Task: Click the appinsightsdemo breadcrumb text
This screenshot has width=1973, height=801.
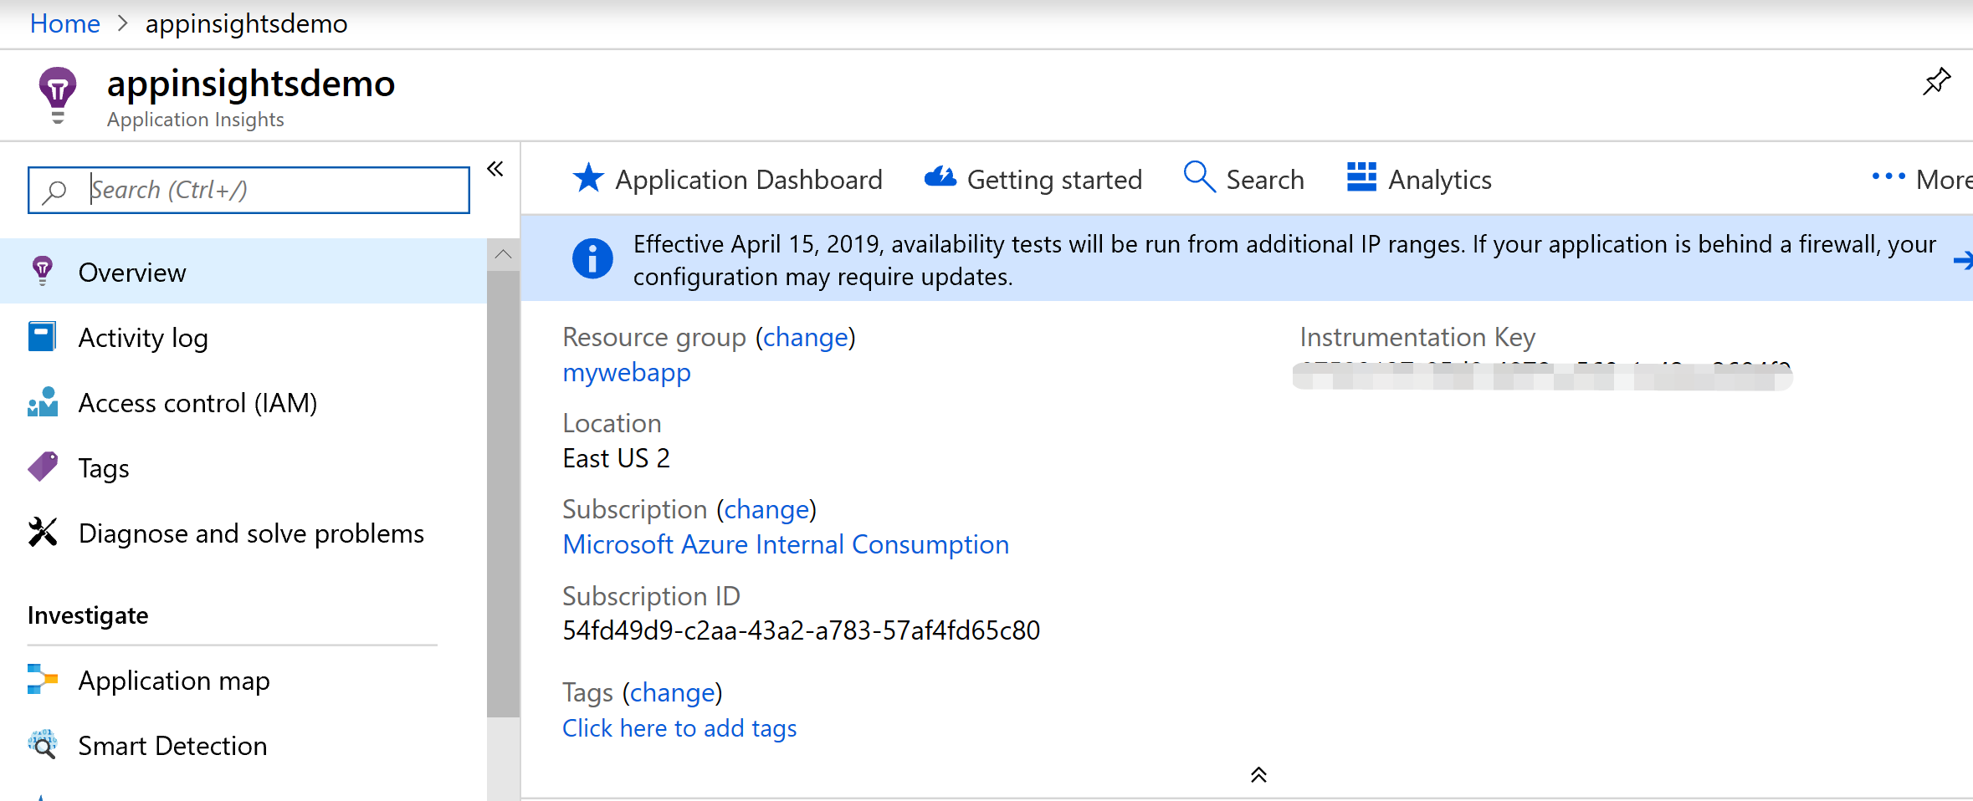Action: click(x=246, y=23)
